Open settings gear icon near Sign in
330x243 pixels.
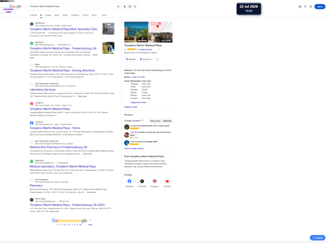coord(300,7)
